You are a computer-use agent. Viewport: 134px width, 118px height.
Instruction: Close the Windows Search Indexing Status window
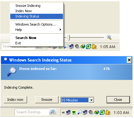coord(129,60)
